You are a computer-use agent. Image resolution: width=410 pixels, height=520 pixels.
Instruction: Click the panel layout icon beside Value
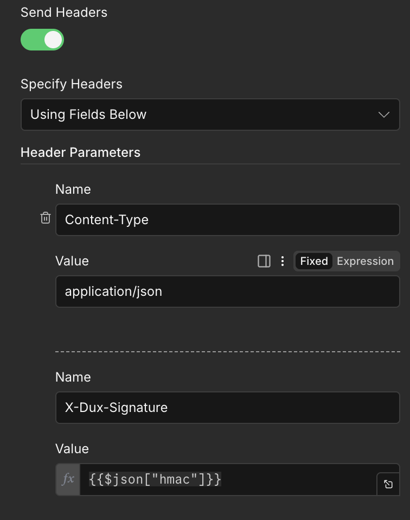pyautogui.click(x=264, y=262)
